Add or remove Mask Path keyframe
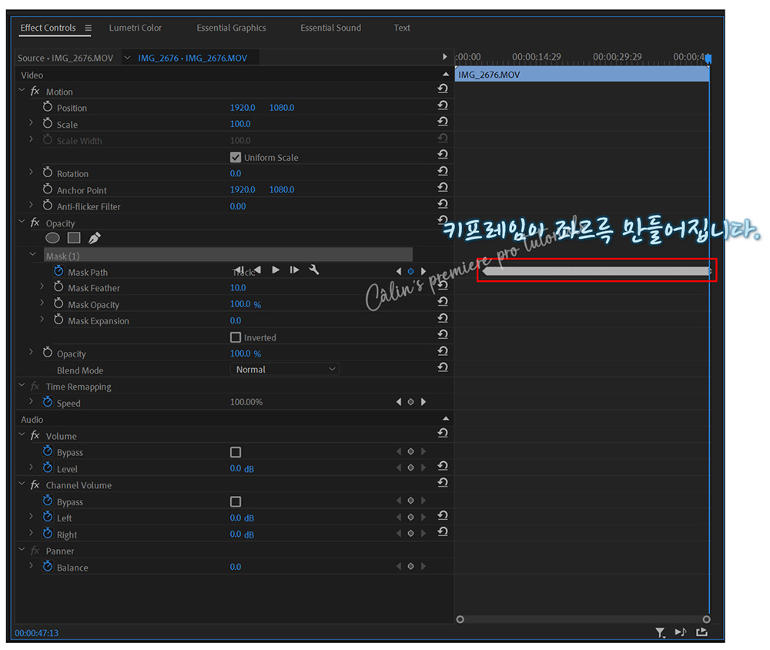The height and width of the screenshot is (650, 770). (x=410, y=271)
